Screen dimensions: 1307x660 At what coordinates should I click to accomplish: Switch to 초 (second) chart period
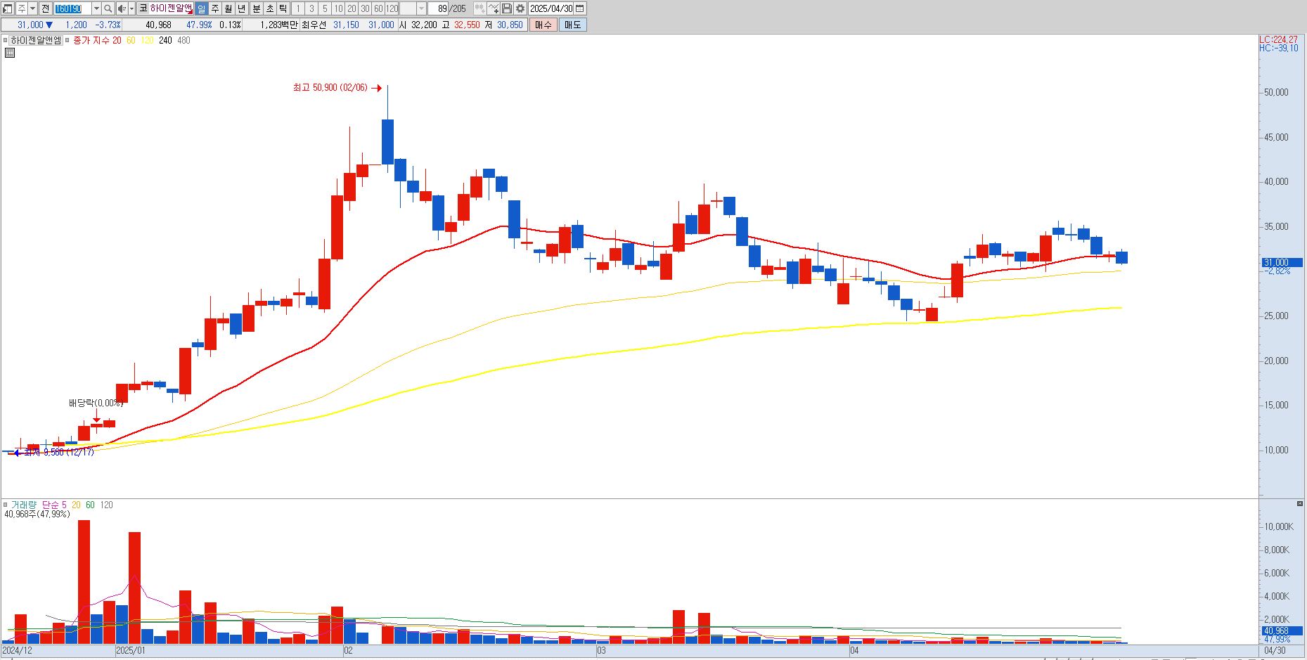click(x=269, y=8)
